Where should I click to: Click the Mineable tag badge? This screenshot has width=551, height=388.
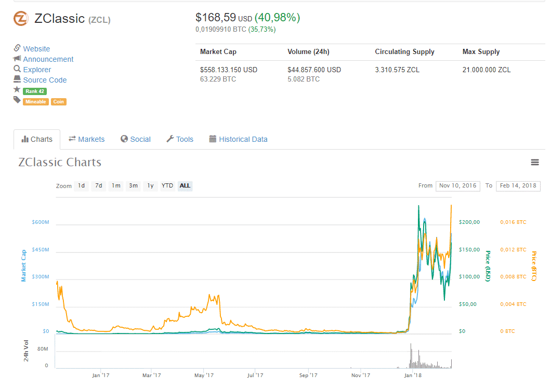pos(35,102)
